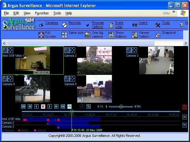Open the Records link

point(75,23)
